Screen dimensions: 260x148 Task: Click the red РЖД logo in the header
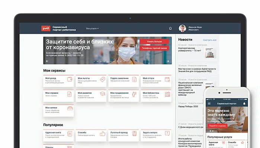46,28
